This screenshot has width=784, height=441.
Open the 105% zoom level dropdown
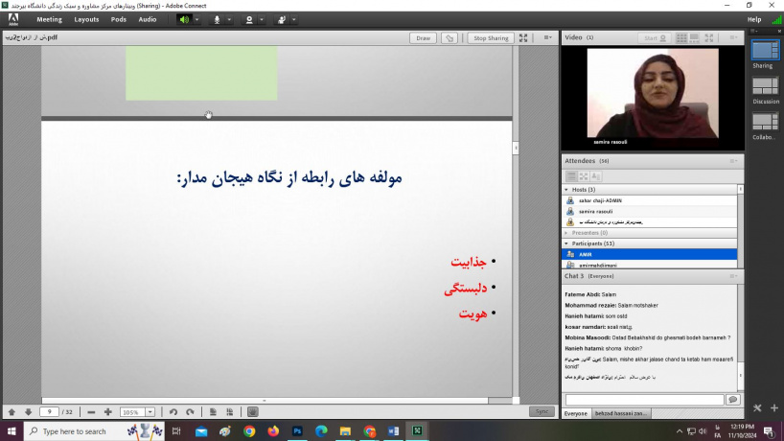[x=150, y=412]
